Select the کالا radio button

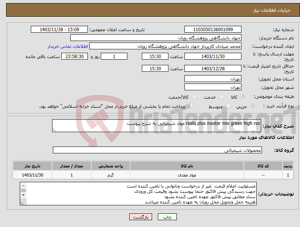(243, 96)
